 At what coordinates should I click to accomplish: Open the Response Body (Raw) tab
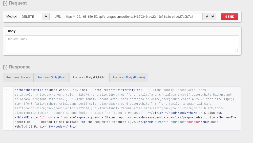tap(51, 77)
